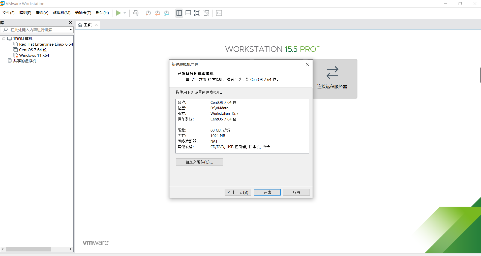
Task: Open the 帮助(H) menu
Action: pos(102,13)
